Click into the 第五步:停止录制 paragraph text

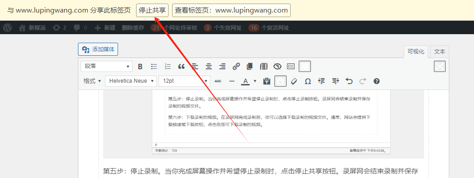(260, 172)
